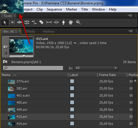Image resolution: width=138 pixels, height=128 pixels.
Task: Close the Bin: AE 1 tab
Action: coord(19,31)
